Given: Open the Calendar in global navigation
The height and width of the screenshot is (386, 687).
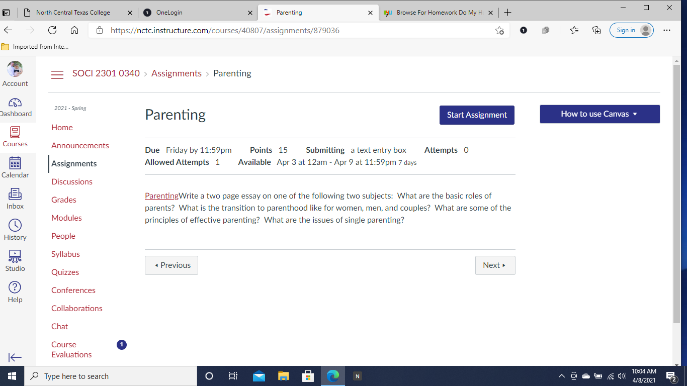Looking at the screenshot, I should [x=15, y=164].
